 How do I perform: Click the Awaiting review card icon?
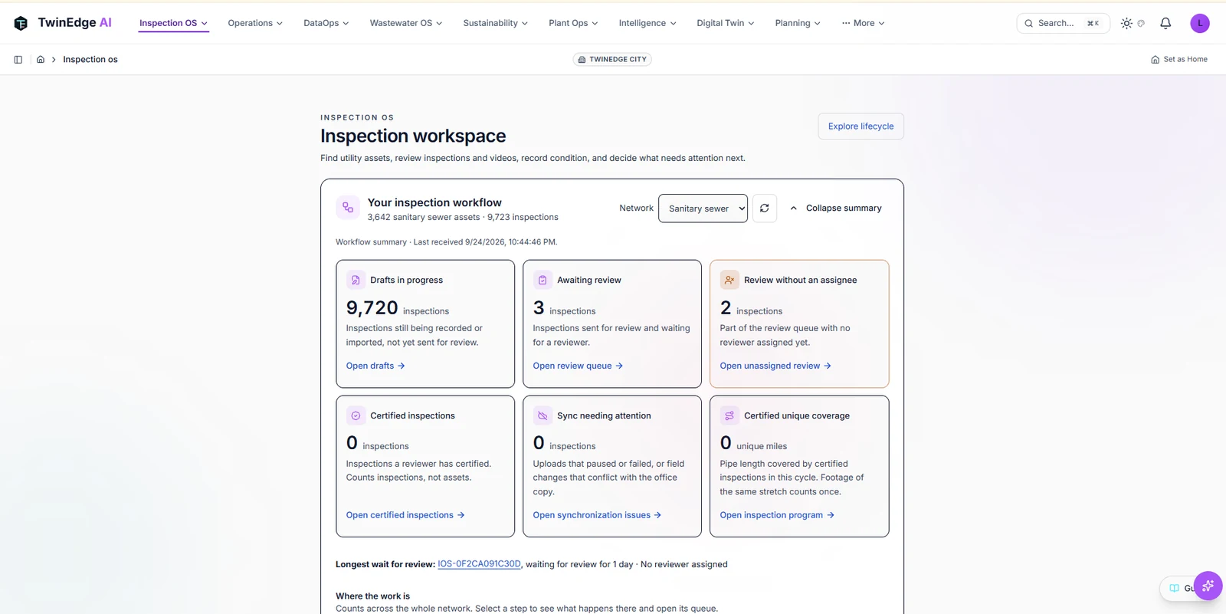tap(543, 281)
